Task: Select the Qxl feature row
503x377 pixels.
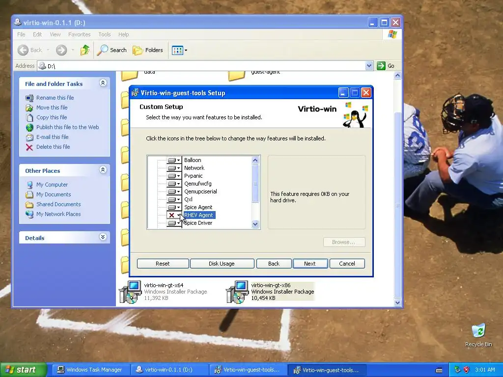Action: tap(188, 199)
